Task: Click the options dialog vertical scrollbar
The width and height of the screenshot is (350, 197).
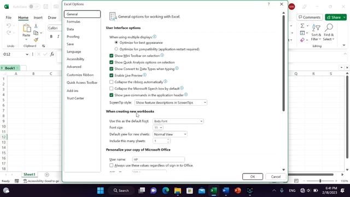Action: point(283,63)
